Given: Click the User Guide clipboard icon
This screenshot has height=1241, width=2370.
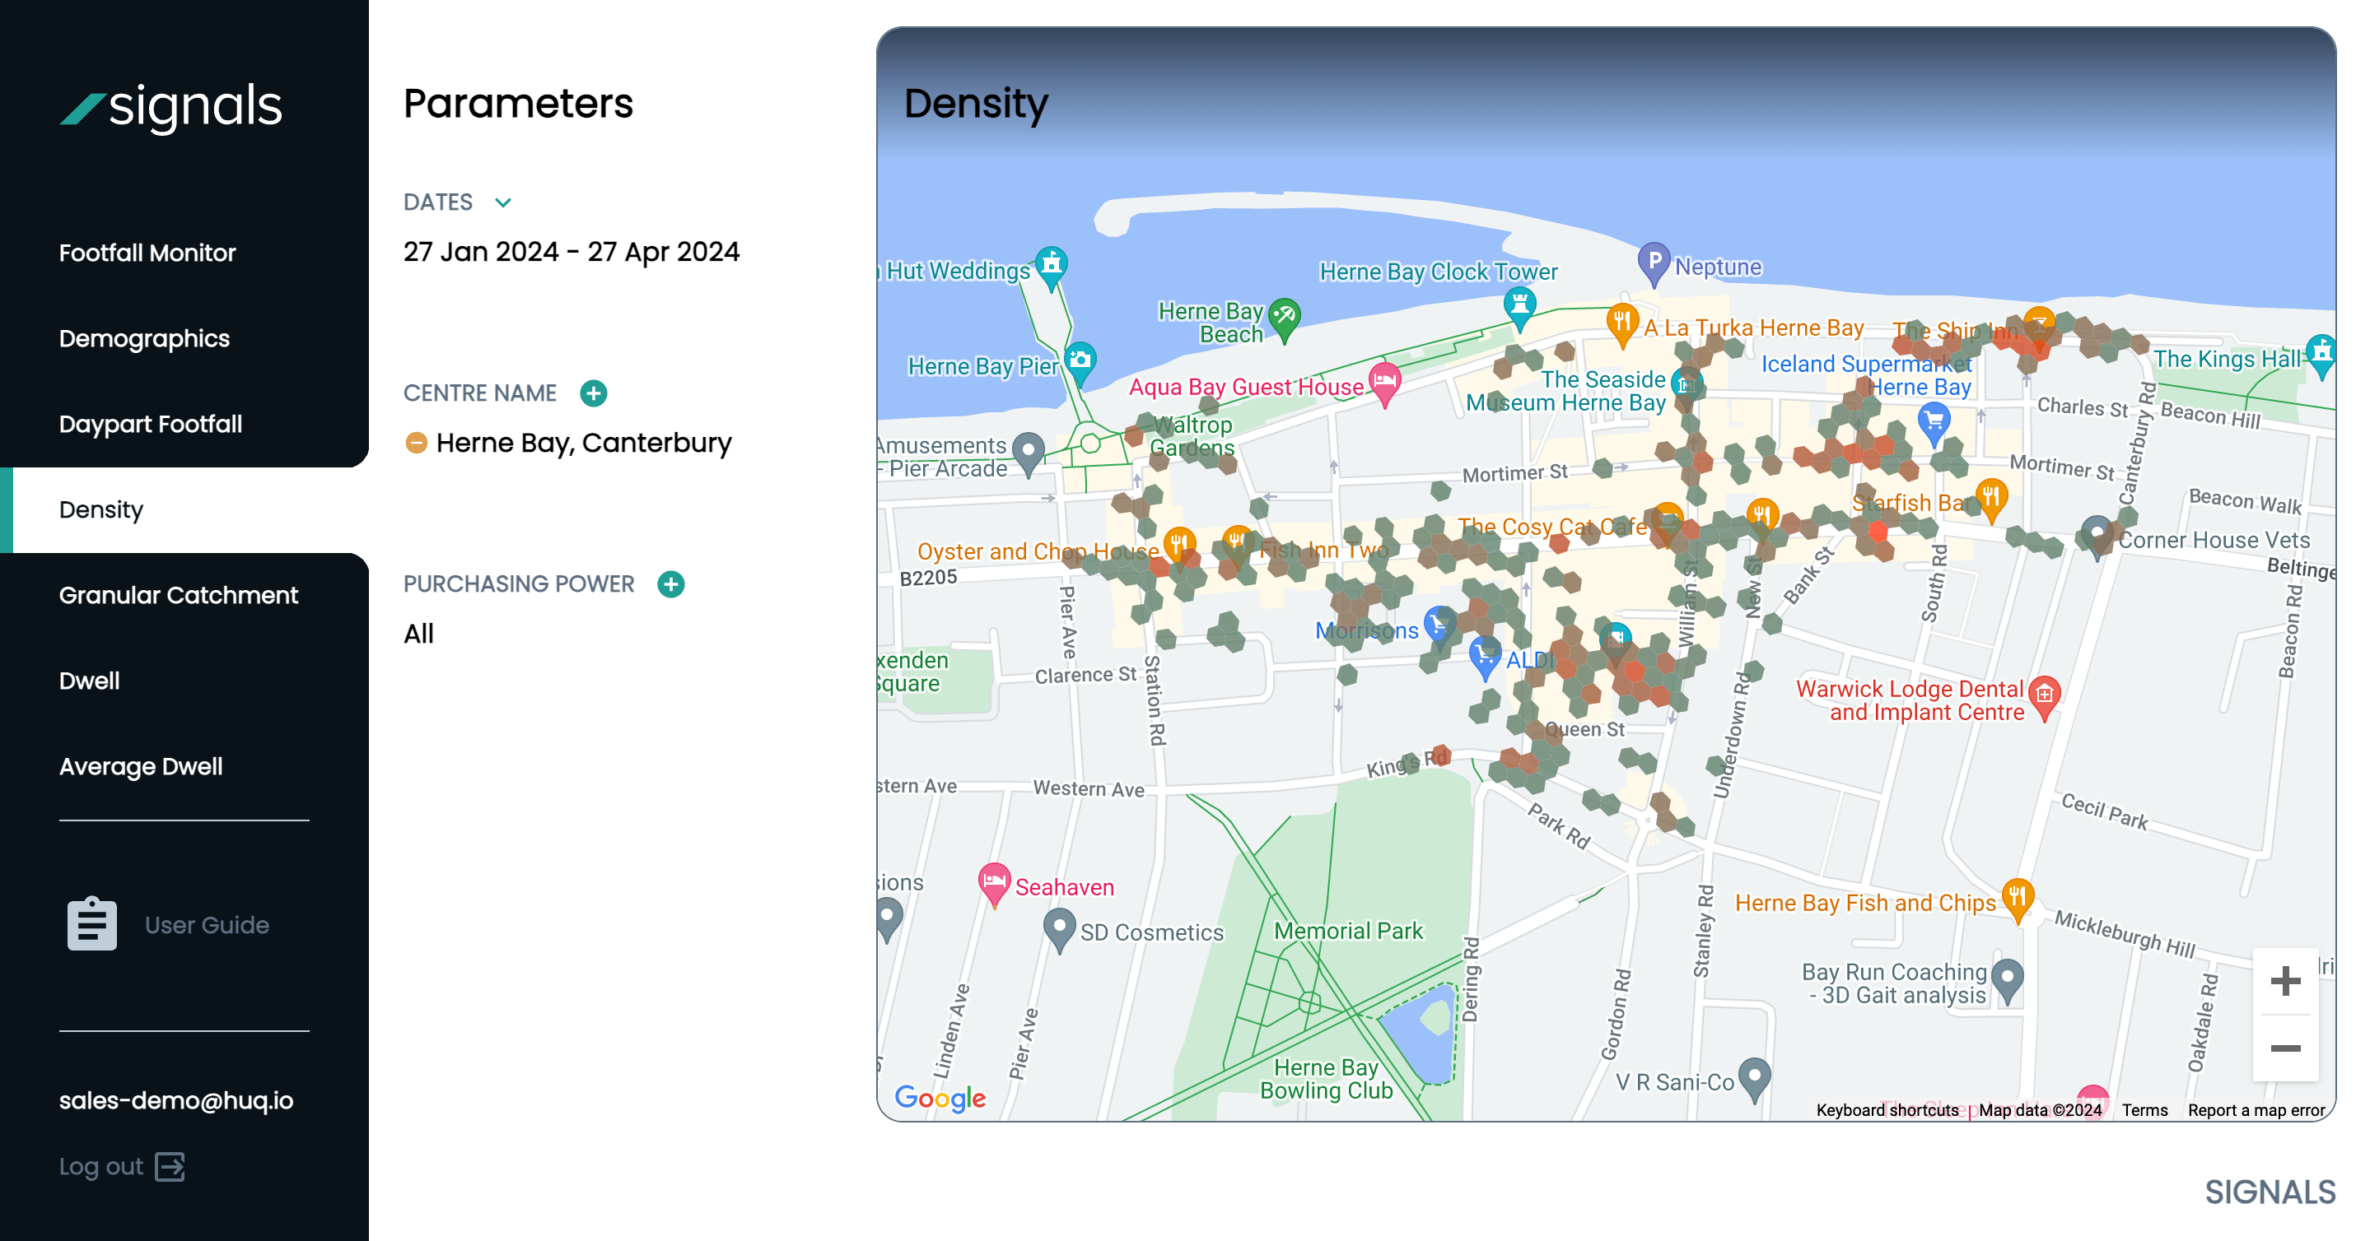Looking at the screenshot, I should point(92,924).
